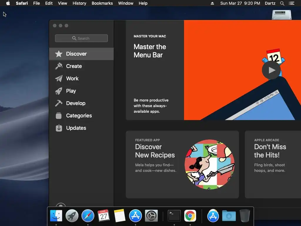
Task: Open Safari compass icon in Dock
Action: [88, 216]
